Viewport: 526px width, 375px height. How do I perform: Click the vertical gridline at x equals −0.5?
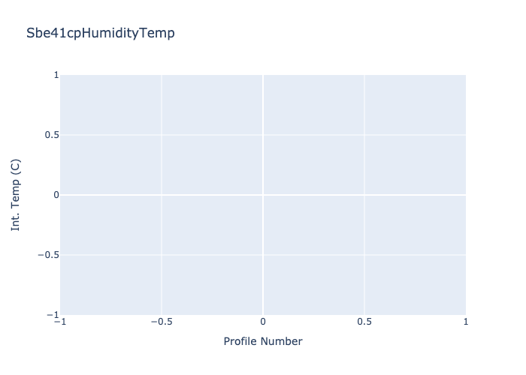pos(162,225)
